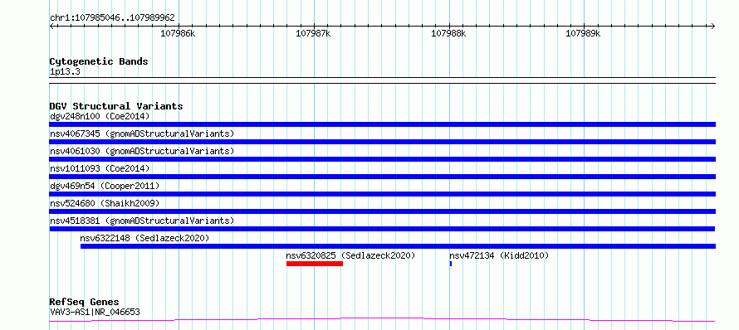The image size is (739, 330).
Task: Click the right arrow of the ruler
Action: (712, 27)
